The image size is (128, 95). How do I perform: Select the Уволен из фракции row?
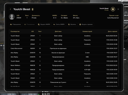point(64,53)
